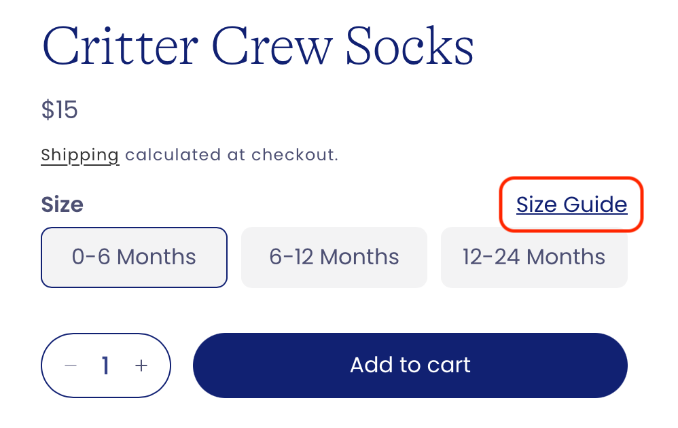Switch size to 12-24 Months
Viewport: 678px width, 428px height.
pos(534,257)
